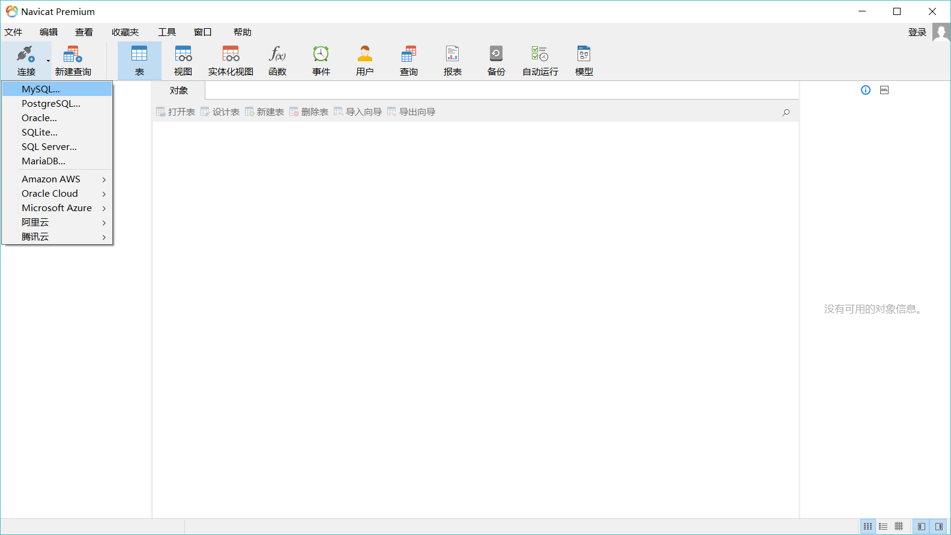This screenshot has width=951, height=535.
Task: Click the 用户 user icon
Action: 365,54
